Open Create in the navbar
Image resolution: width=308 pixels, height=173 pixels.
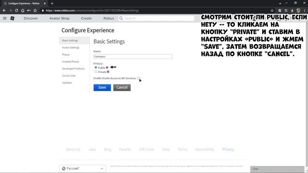(x=87, y=18)
